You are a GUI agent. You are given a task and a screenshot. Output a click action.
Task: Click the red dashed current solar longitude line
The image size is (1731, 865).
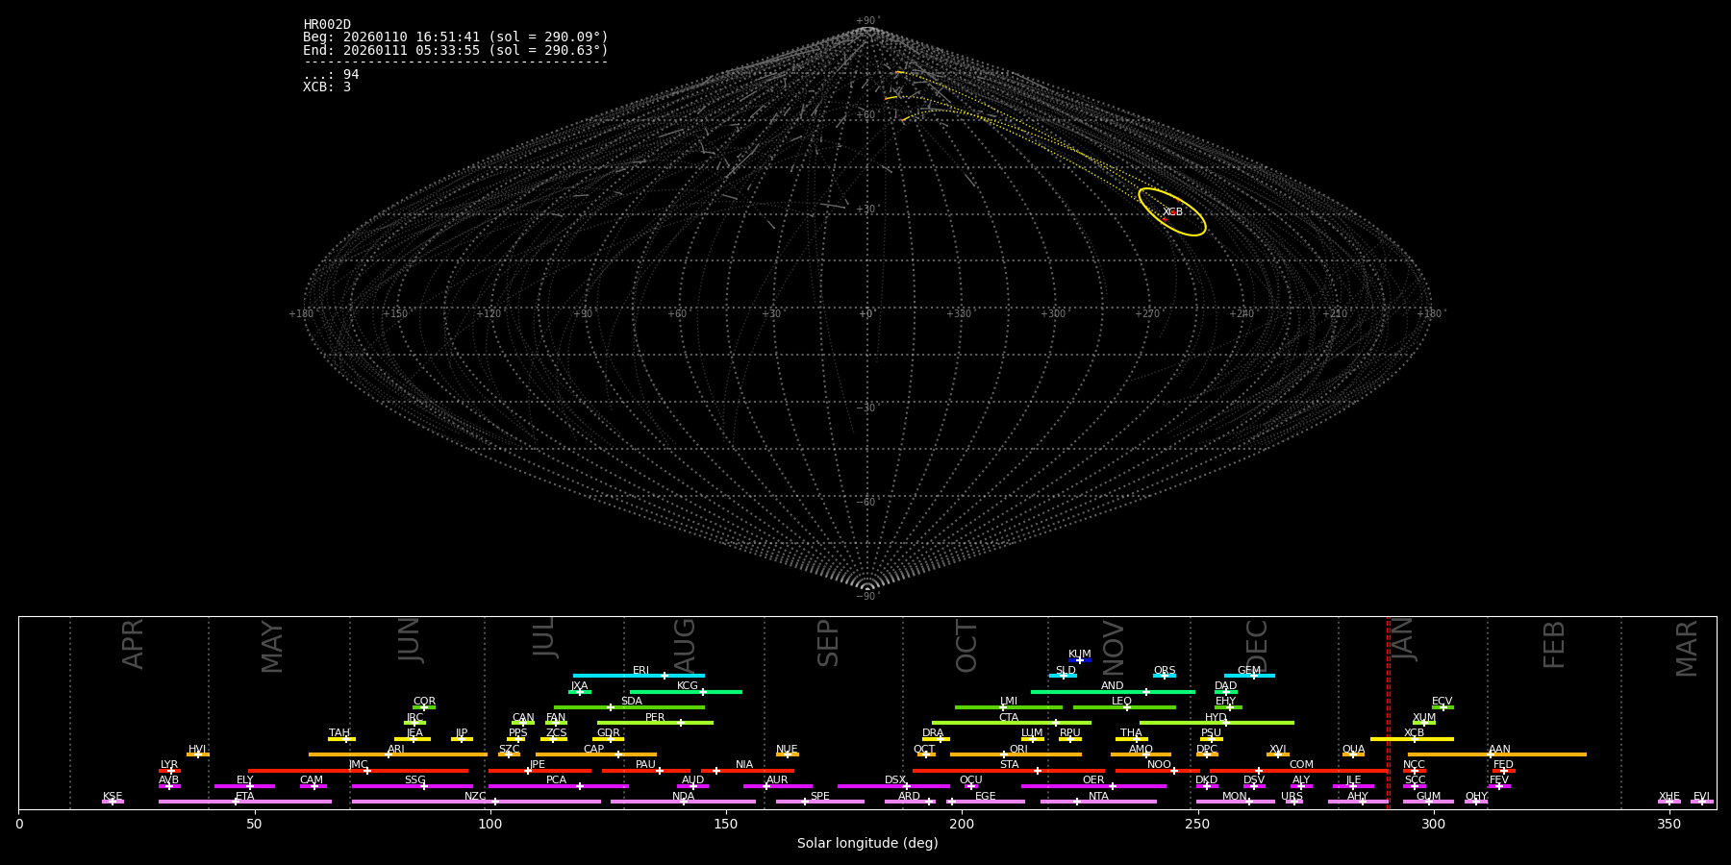[x=1388, y=711]
